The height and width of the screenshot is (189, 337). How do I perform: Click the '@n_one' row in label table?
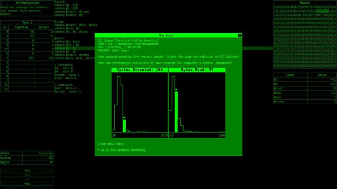(x=305, y=101)
